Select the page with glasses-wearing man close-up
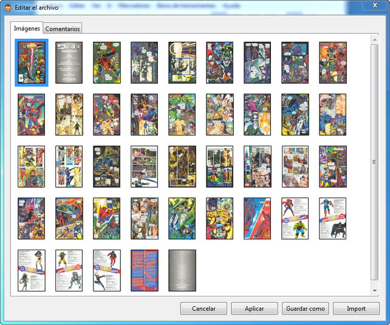The width and height of the screenshot is (390, 325). click(258, 166)
